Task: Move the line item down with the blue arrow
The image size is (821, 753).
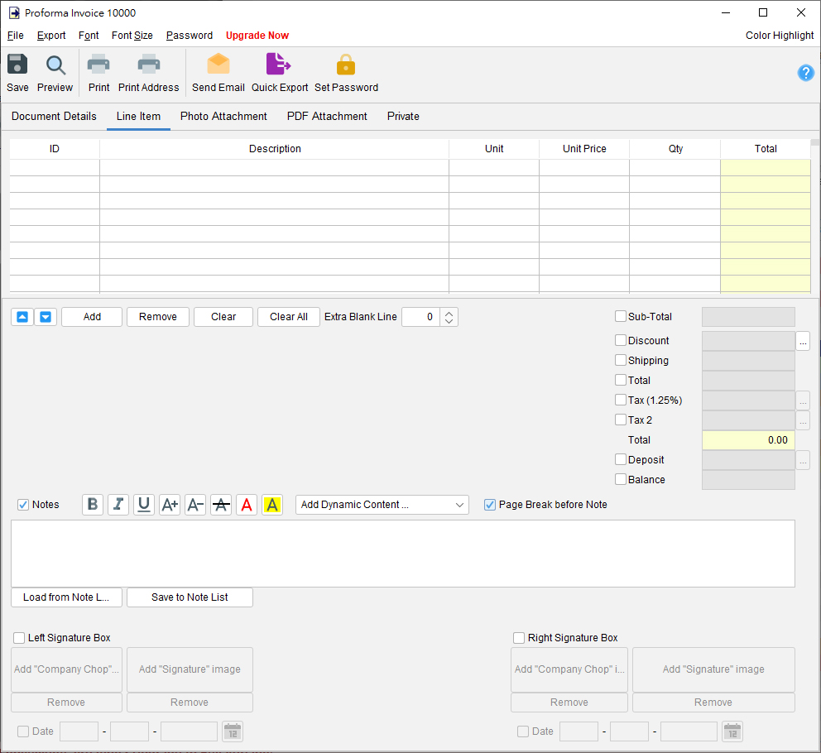Action: 46,317
